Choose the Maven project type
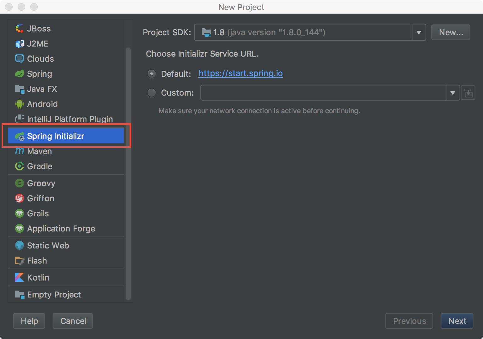The height and width of the screenshot is (339, 483). coord(66,151)
